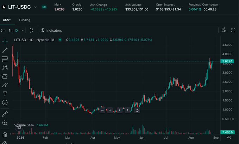
Task: Click the LIT token logo icon
Action: (x=4, y=7)
